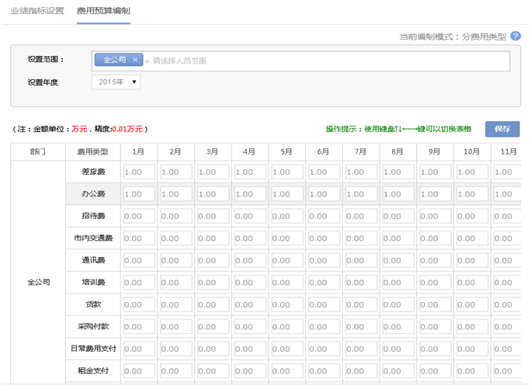
Task: Click the 当前编制模式：分费用类型 text
Action: point(453,37)
